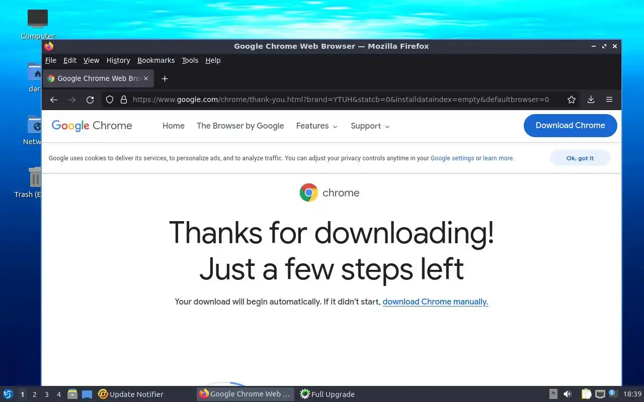644x402 pixels.
Task: Click the update notification tray icon
Action: pyautogui.click(x=613, y=393)
